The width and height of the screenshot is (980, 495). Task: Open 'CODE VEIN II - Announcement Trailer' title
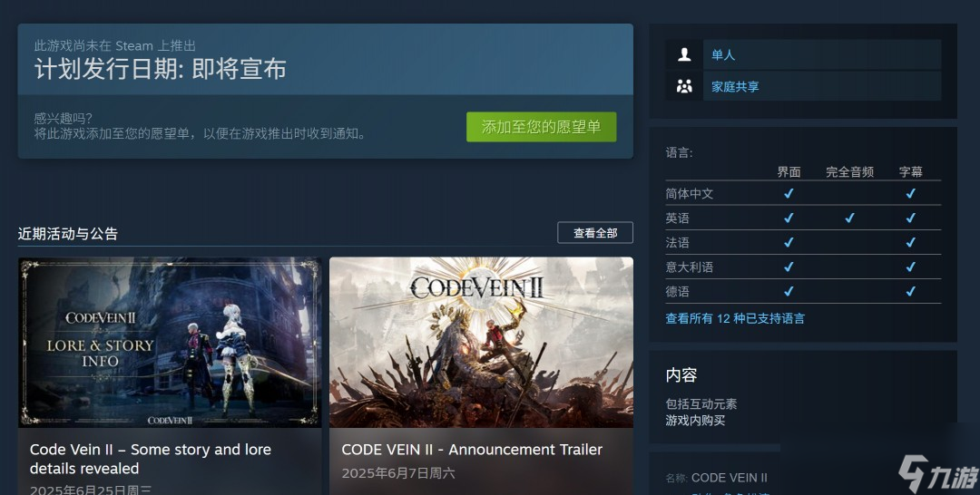click(x=472, y=450)
